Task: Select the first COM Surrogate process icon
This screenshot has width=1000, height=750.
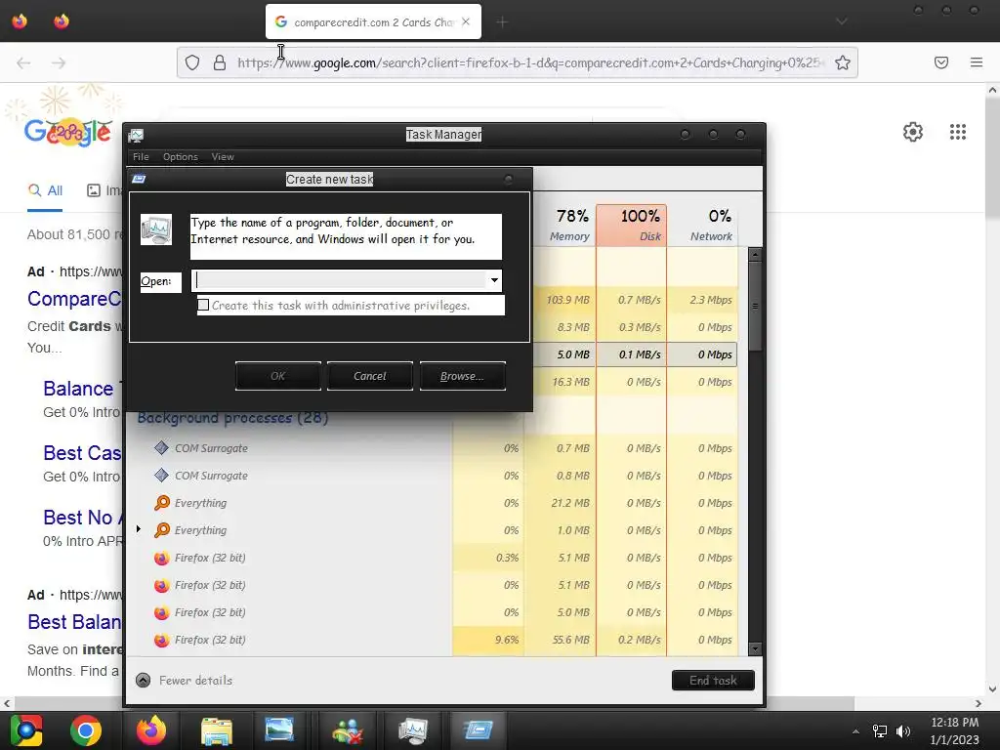Action: tap(161, 447)
